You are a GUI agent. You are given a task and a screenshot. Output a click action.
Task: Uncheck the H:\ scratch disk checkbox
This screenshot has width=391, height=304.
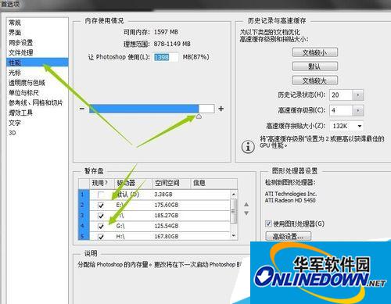101,237
